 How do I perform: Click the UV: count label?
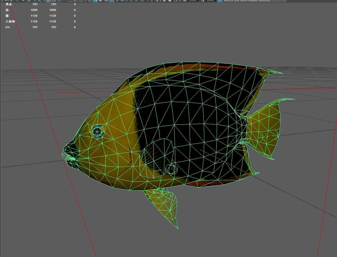(x=8, y=27)
